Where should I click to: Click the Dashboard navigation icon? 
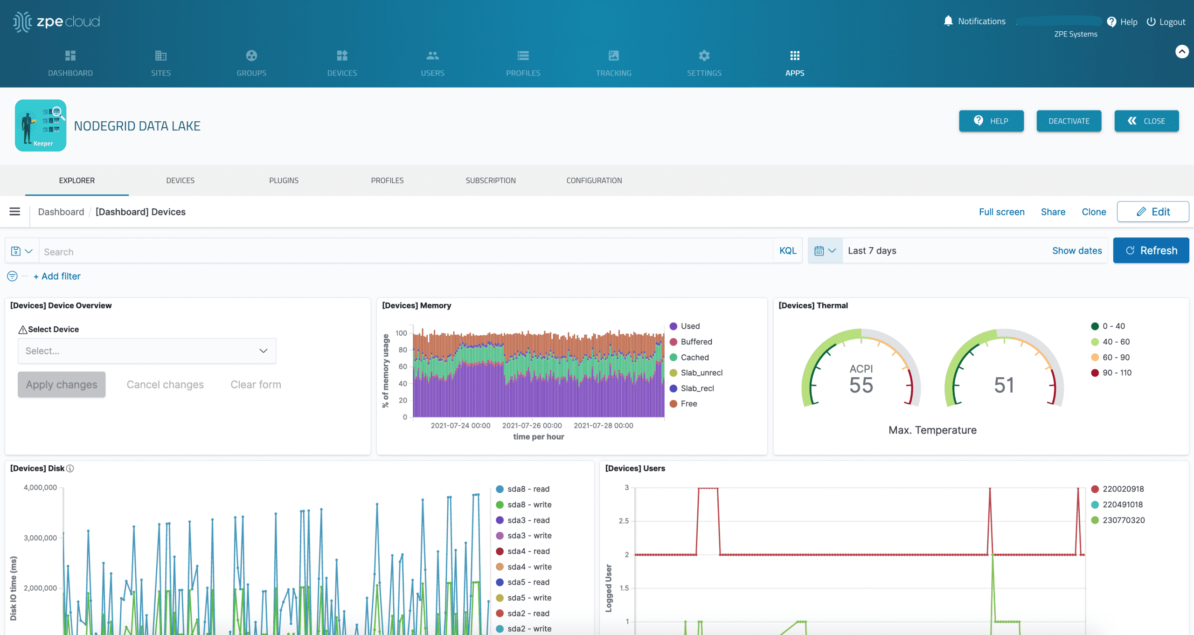click(x=69, y=55)
